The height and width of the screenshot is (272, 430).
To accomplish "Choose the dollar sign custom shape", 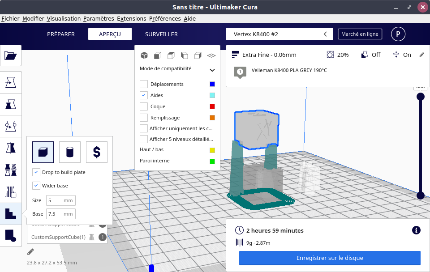I will coord(97,152).
